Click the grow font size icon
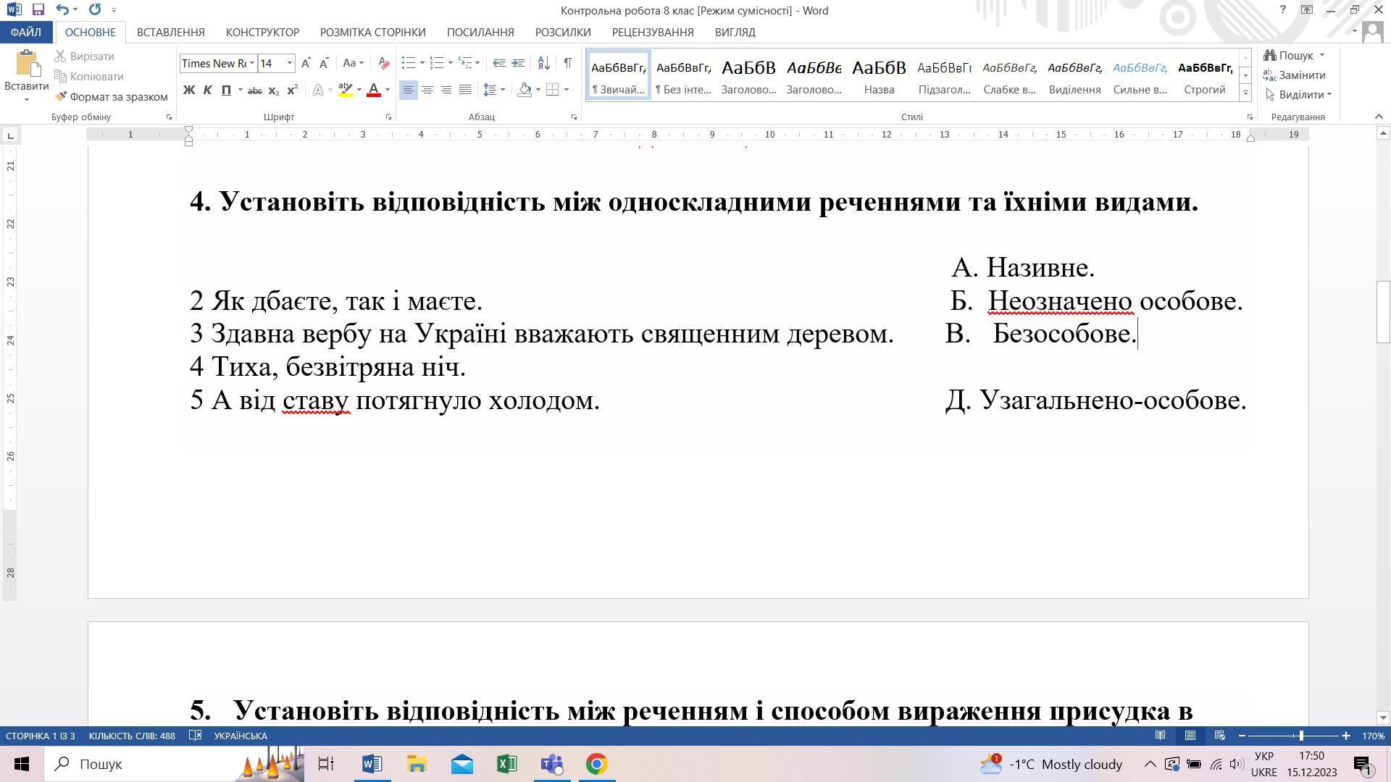This screenshot has width=1391, height=782. (306, 63)
